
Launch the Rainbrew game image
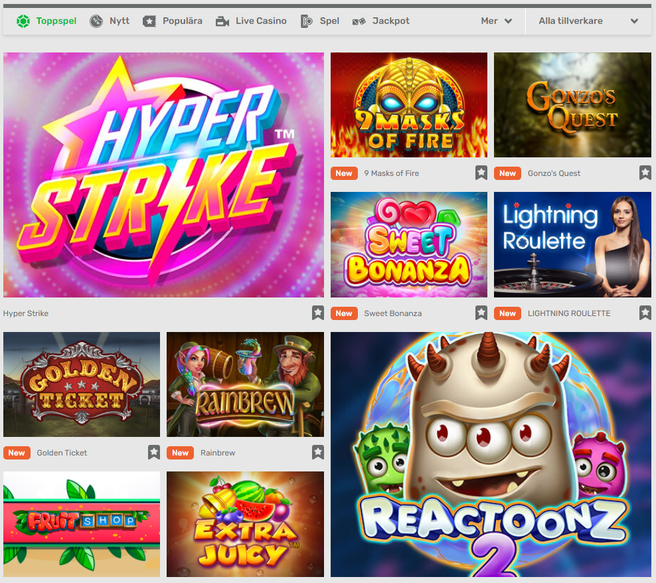tap(245, 384)
